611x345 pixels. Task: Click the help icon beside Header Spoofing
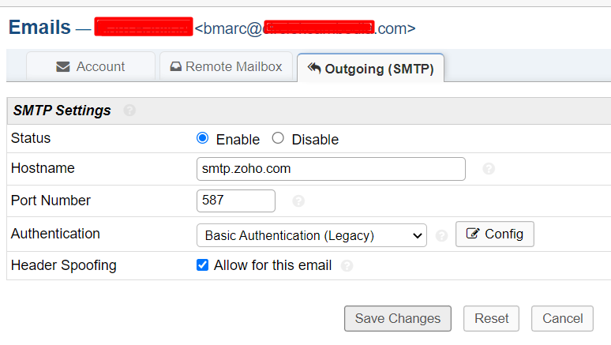(347, 266)
